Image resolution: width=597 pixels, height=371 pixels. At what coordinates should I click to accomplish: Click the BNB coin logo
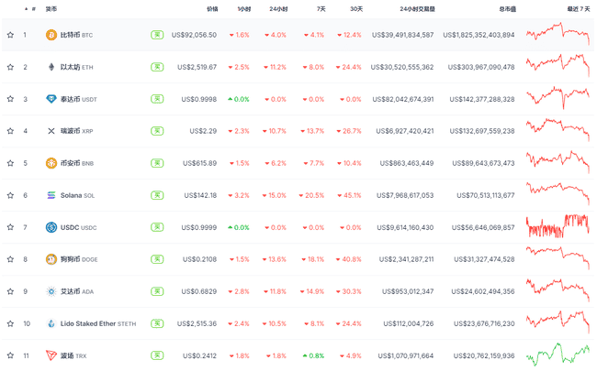pyautogui.click(x=51, y=163)
